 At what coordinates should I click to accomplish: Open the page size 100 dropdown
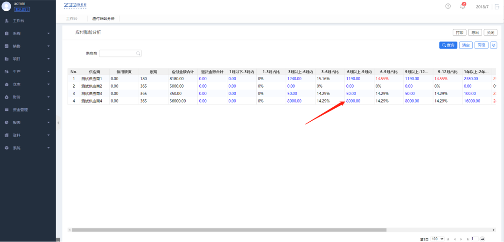(438, 239)
